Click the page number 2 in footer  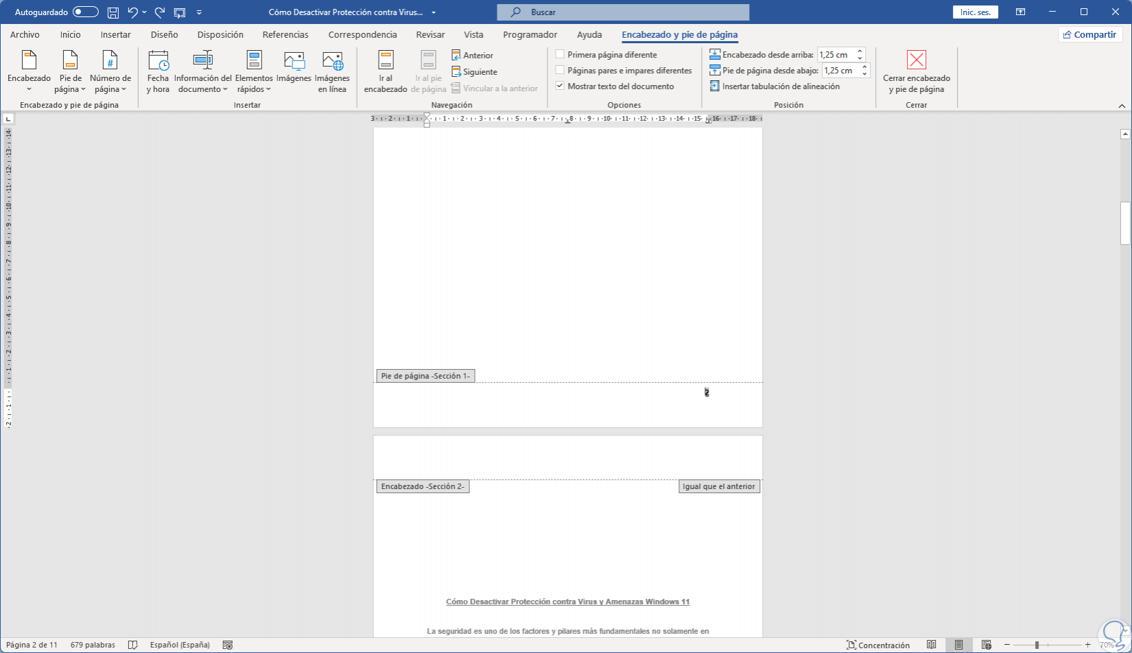(707, 392)
